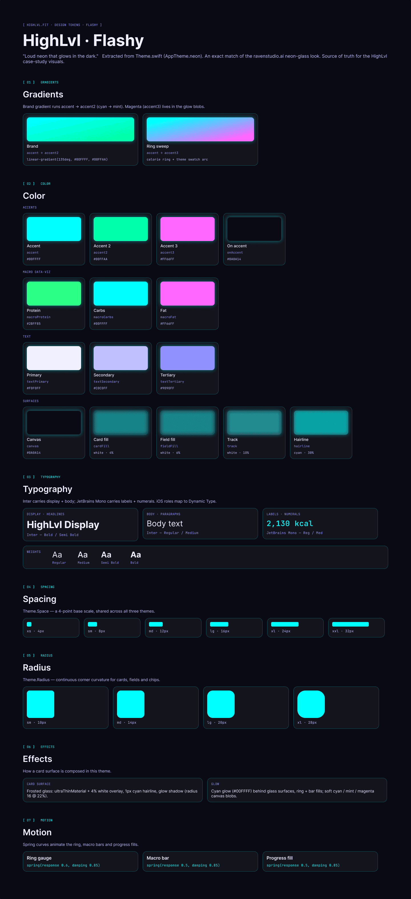Click the 'calorie ring + theme swatch arc' text
Image resolution: width=411 pixels, height=899 pixels.
[x=177, y=159]
